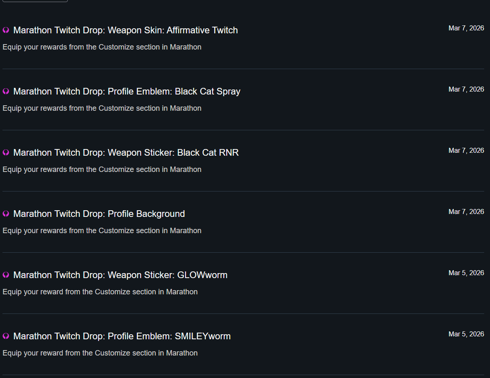Open Profile Emblem: Black Cat Spray entry
The height and width of the screenshot is (378, 490).
[x=126, y=92]
